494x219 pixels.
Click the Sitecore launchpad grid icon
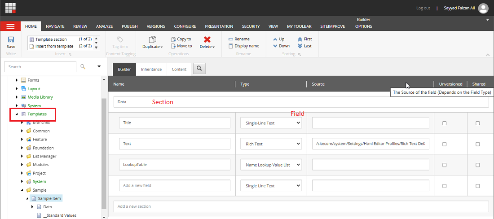pos(10,8)
